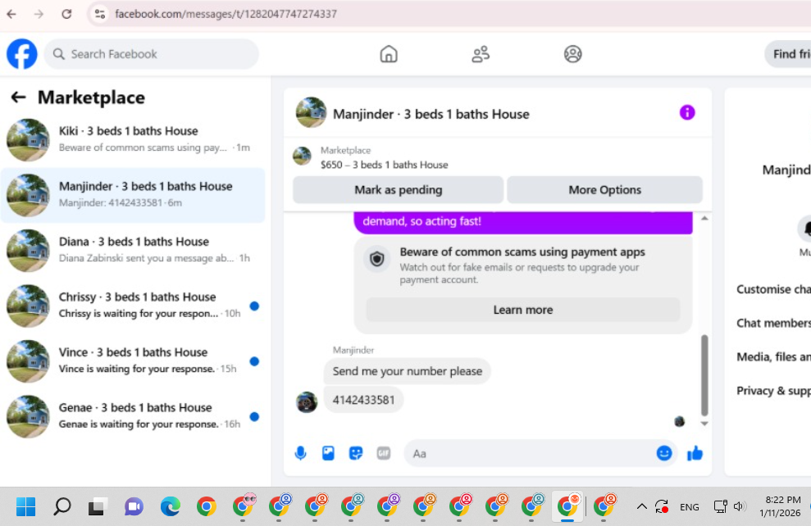Click More Options button

[604, 189]
